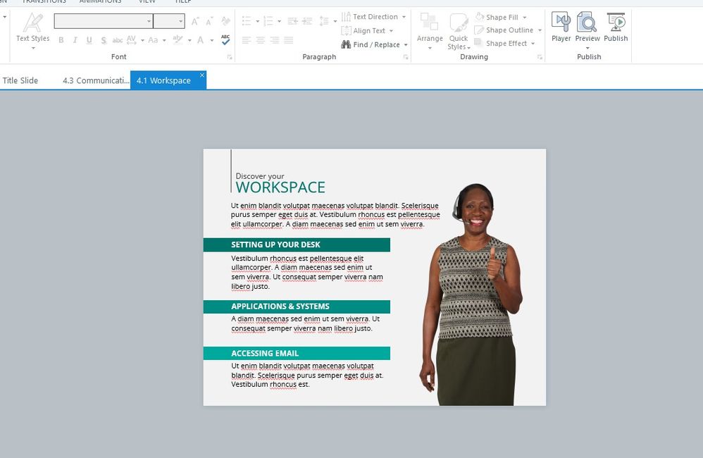Toggle bold formatting

pos(61,40)
